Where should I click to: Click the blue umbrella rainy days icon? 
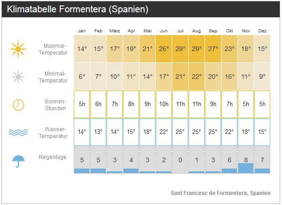click(18, 160)
